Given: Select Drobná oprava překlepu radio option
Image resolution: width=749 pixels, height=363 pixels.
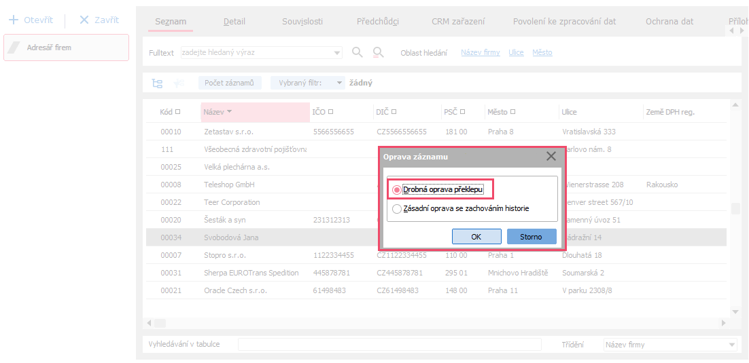Looking at the screenshot, I should pos(397,190).
